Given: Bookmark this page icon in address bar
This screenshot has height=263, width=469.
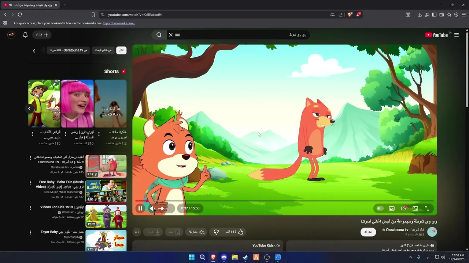Looking at the screenshot, I should [x=93, y=15].
